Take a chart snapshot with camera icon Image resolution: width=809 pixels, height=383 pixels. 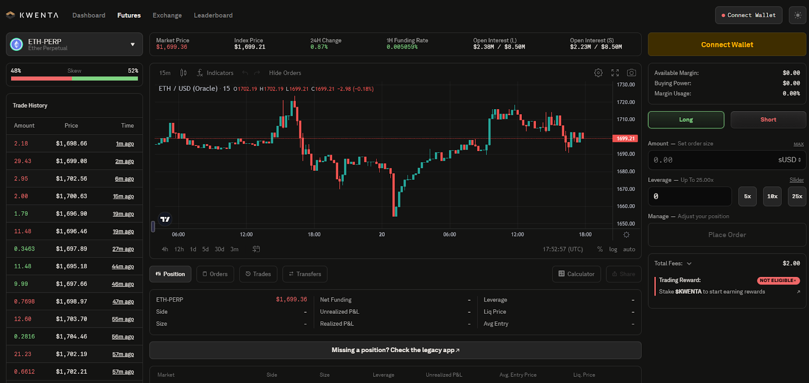tap(632, 73)
